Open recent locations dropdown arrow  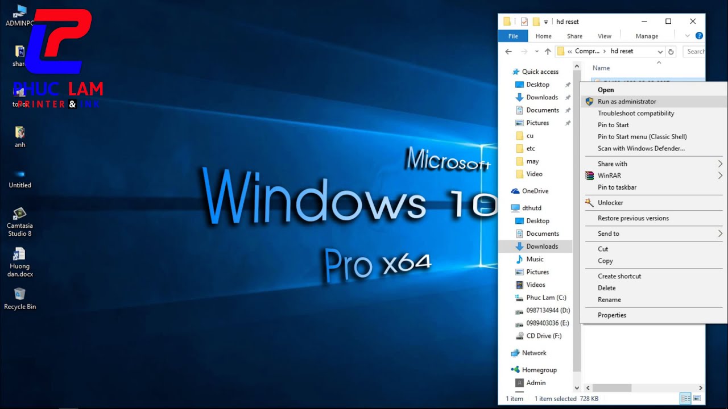[537, 51]
